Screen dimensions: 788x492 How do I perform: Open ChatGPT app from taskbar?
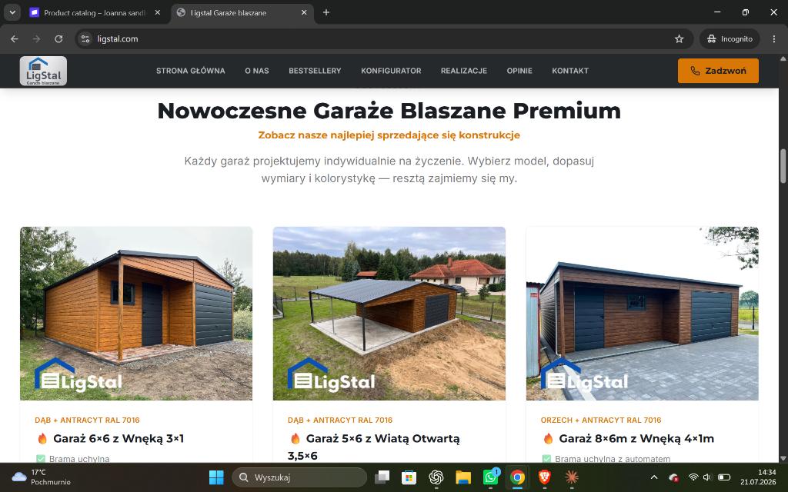point(436,477)
